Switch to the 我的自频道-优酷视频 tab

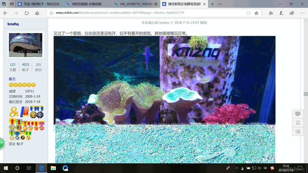pyautogui.click(x=88, y=4)
